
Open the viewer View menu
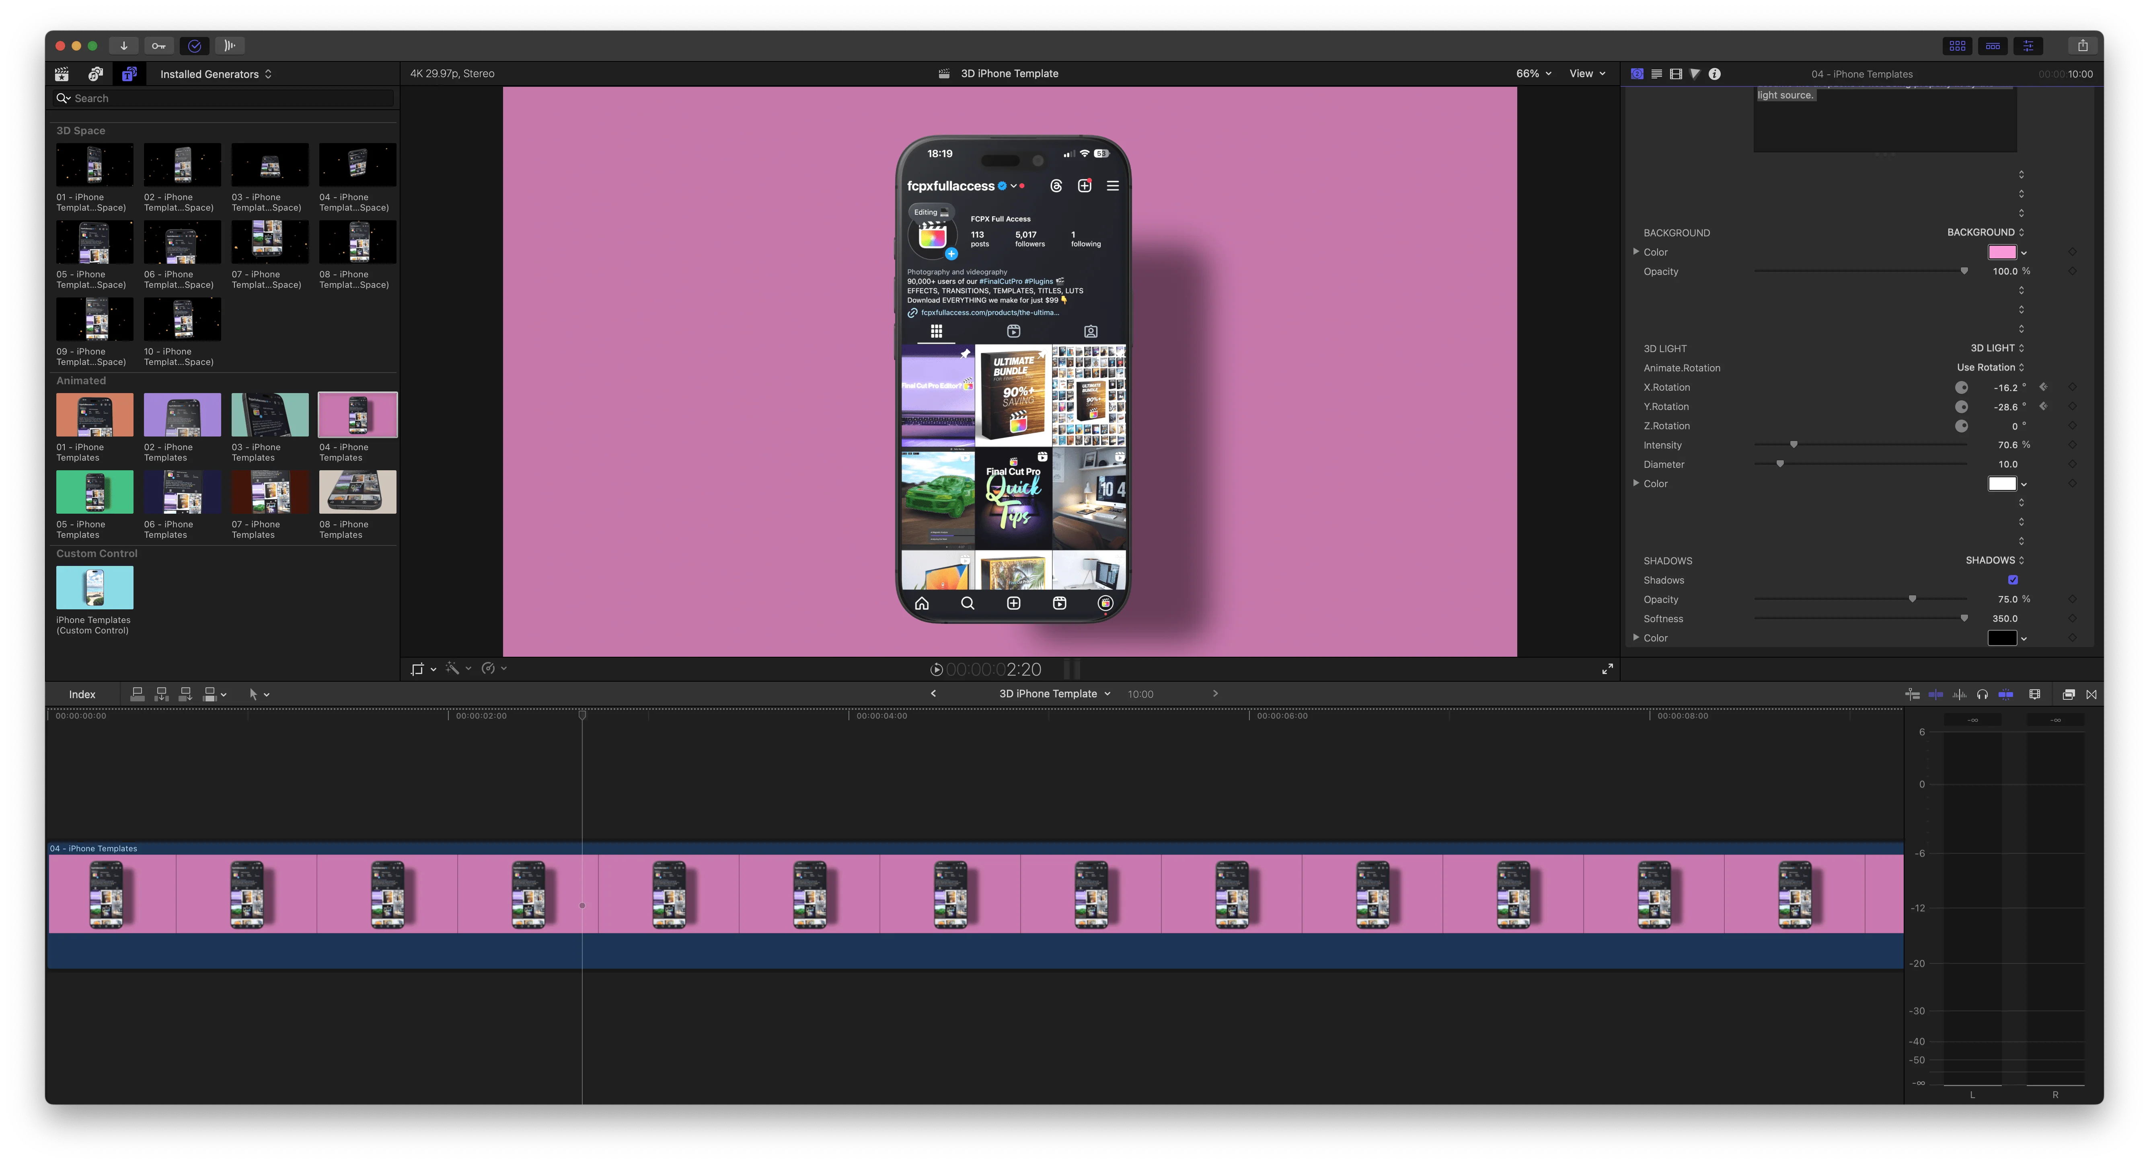point(1588,74)
